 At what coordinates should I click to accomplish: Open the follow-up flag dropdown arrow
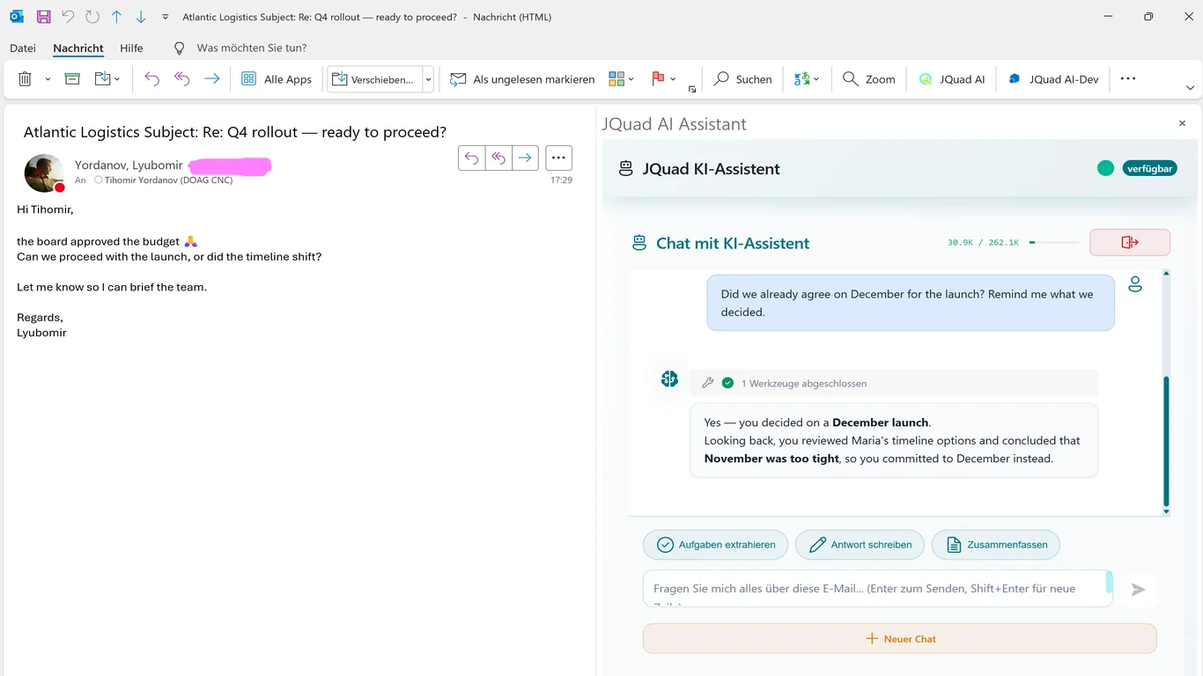(673, 79)
